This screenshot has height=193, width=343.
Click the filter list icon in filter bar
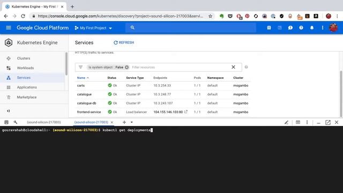coord(80,67)
